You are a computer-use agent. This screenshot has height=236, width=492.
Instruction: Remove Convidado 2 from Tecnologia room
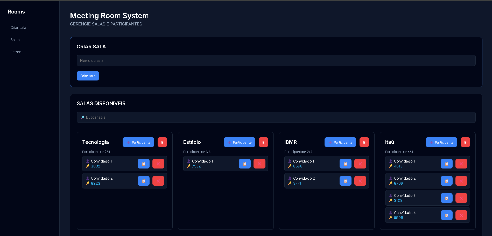(x=158, y=181)
